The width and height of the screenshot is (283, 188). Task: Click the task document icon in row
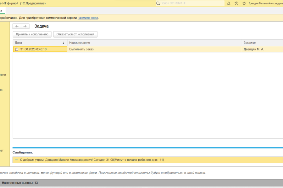(17, 49)
